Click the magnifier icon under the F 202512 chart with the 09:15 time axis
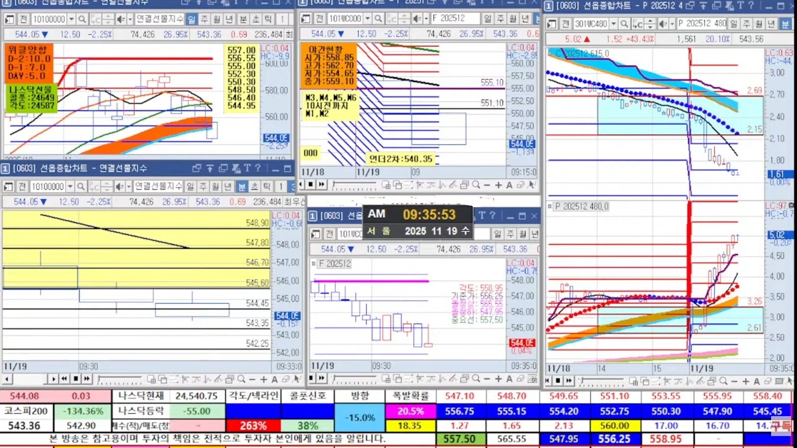The width and height of the screenshot is (797, 448). click(476, 185)
